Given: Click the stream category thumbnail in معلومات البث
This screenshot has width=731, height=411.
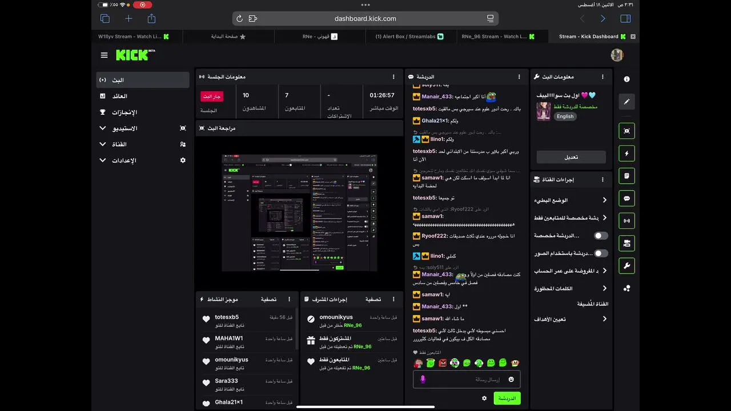Looking at the screenshot, I should click(543, 111).
